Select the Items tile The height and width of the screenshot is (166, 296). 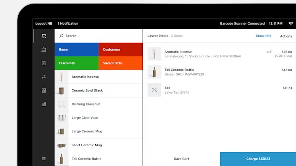tap(77, 49)
